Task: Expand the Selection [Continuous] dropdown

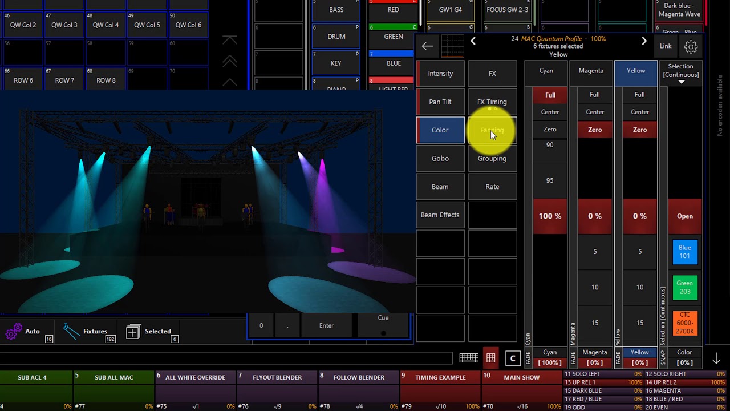Action: [x=681, y=74]
